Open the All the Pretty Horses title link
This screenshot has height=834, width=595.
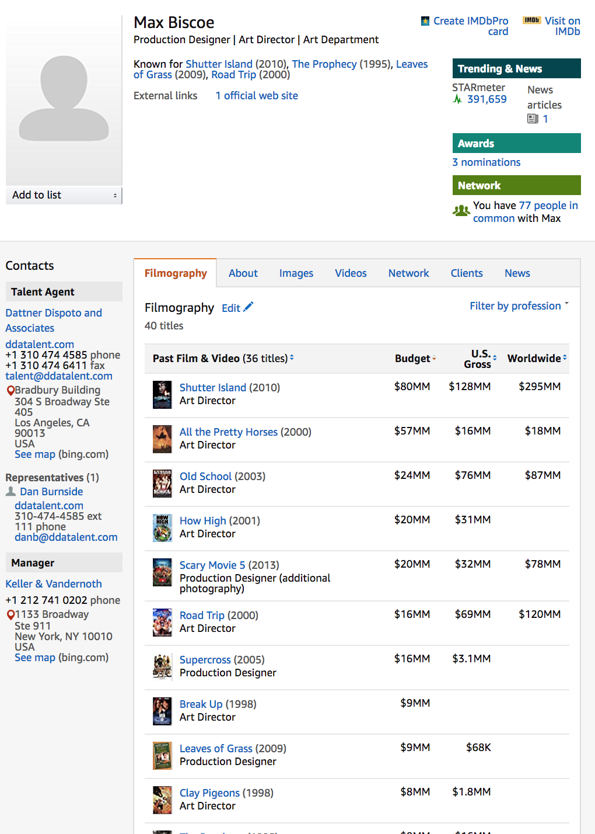[x=229, y=432]
